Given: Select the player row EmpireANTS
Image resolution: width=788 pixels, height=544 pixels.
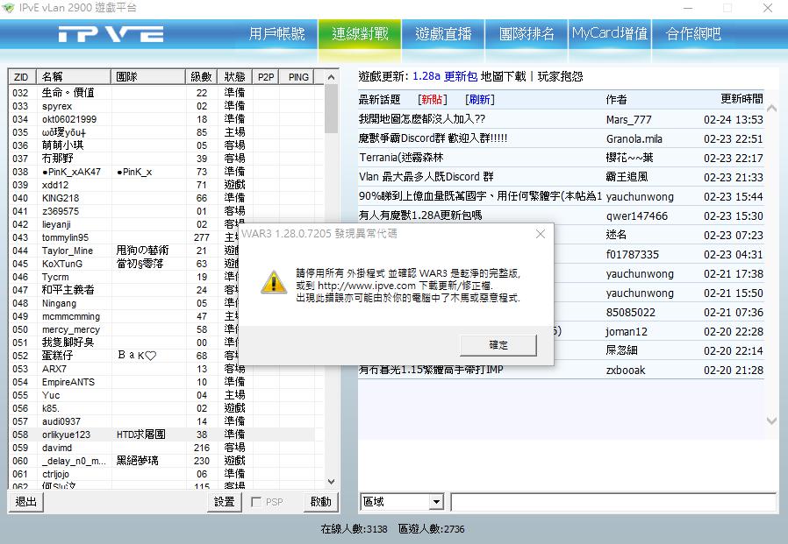Looking at the screenshot, I should click(x=161, y=382).
